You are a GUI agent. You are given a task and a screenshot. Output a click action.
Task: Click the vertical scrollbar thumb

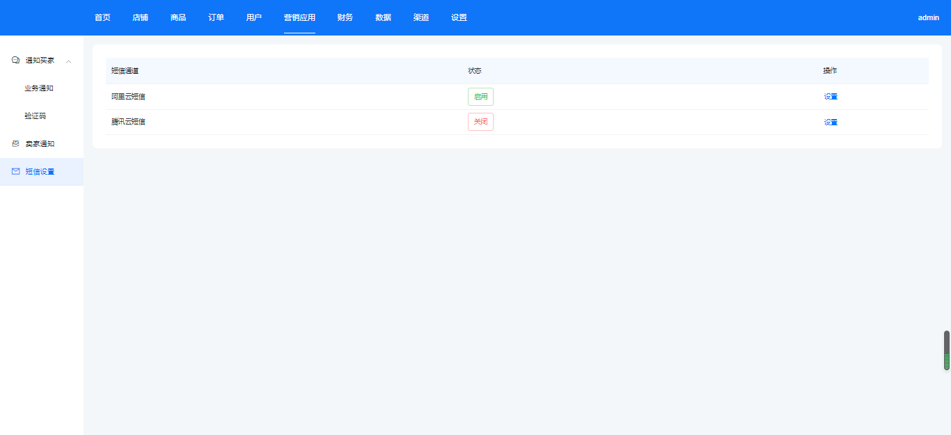coord(946,350)
